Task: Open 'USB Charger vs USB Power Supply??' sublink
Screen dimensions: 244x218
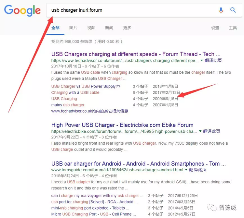Action: [x=86, y=86]
